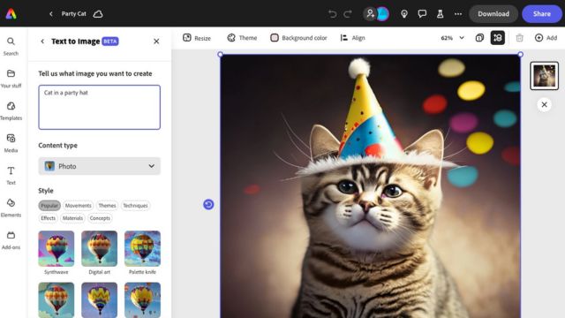Screen dimensions: 565x318
Task: Open the user profile avatar
Action: pyautogui.click(x=382, y=14)
